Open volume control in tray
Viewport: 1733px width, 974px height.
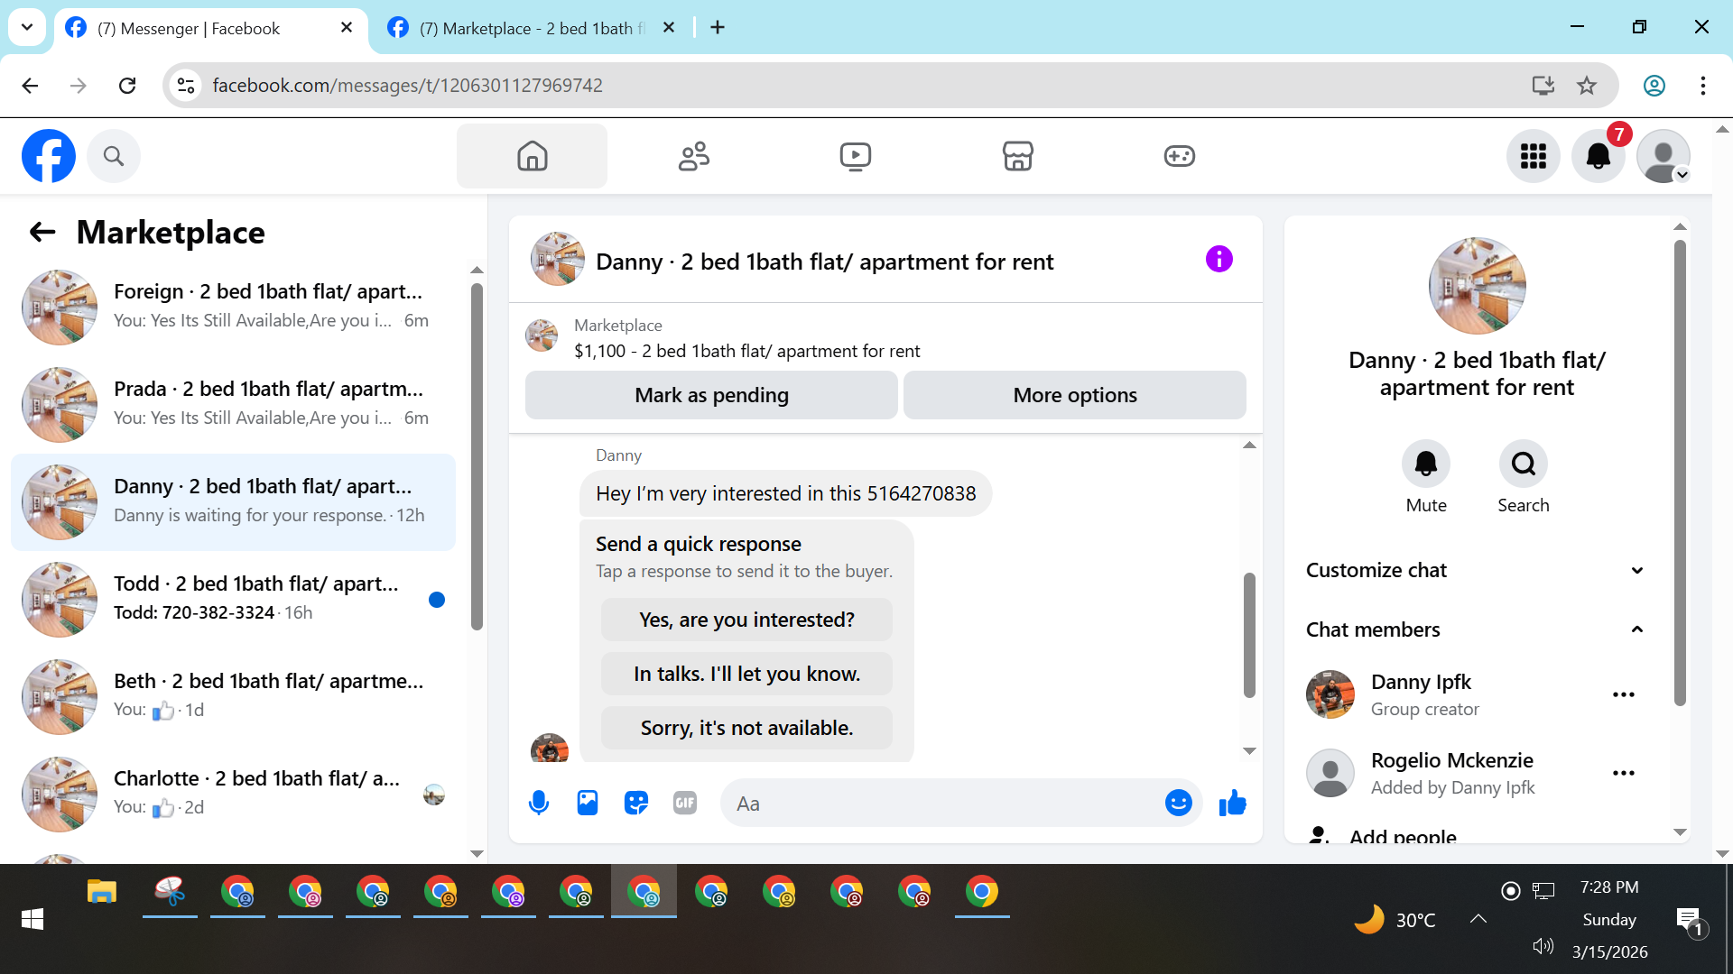click(x=1543, y=946)
